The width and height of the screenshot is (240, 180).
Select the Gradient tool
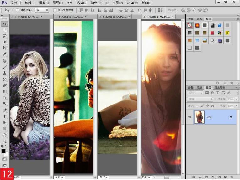point(4,91)
